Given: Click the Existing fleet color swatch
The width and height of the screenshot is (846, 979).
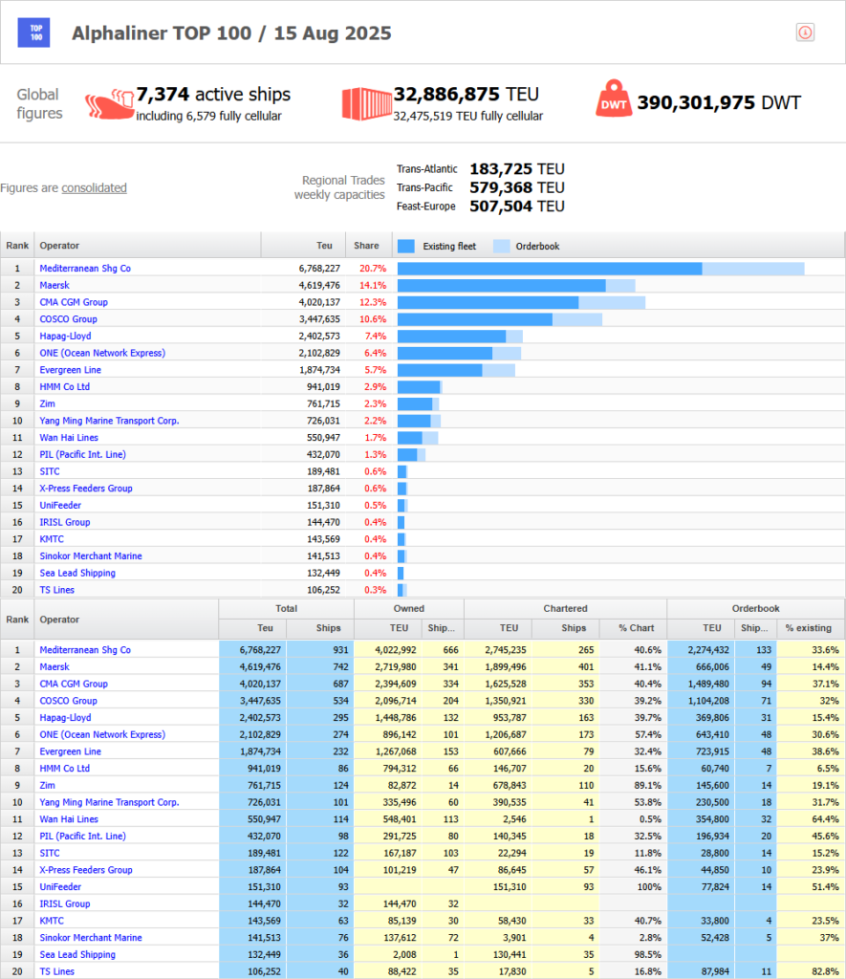Looking at the screenshot, I should [406, 246].
